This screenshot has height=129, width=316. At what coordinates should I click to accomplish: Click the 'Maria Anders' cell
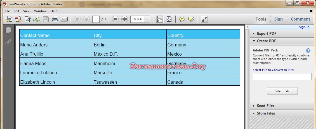click(x=56, y=43)
